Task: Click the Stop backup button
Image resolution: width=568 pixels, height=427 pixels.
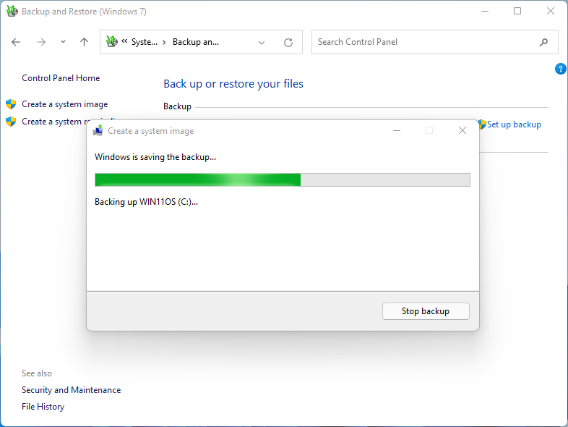Action: point(426,311)
